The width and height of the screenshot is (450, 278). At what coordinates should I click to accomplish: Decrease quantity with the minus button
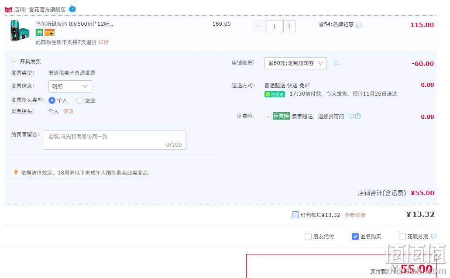(259, 26)
